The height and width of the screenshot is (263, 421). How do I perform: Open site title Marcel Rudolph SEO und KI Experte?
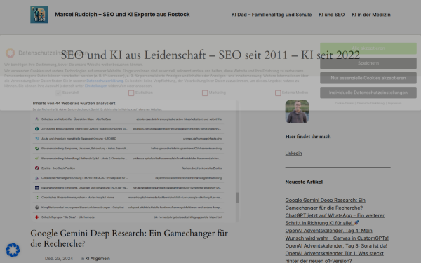click(x=122, y=15)
